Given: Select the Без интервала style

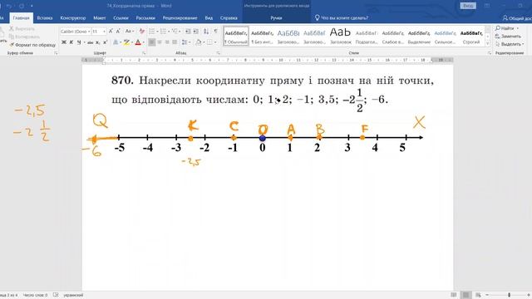Looking at the screenshot, I should (263, 37).
